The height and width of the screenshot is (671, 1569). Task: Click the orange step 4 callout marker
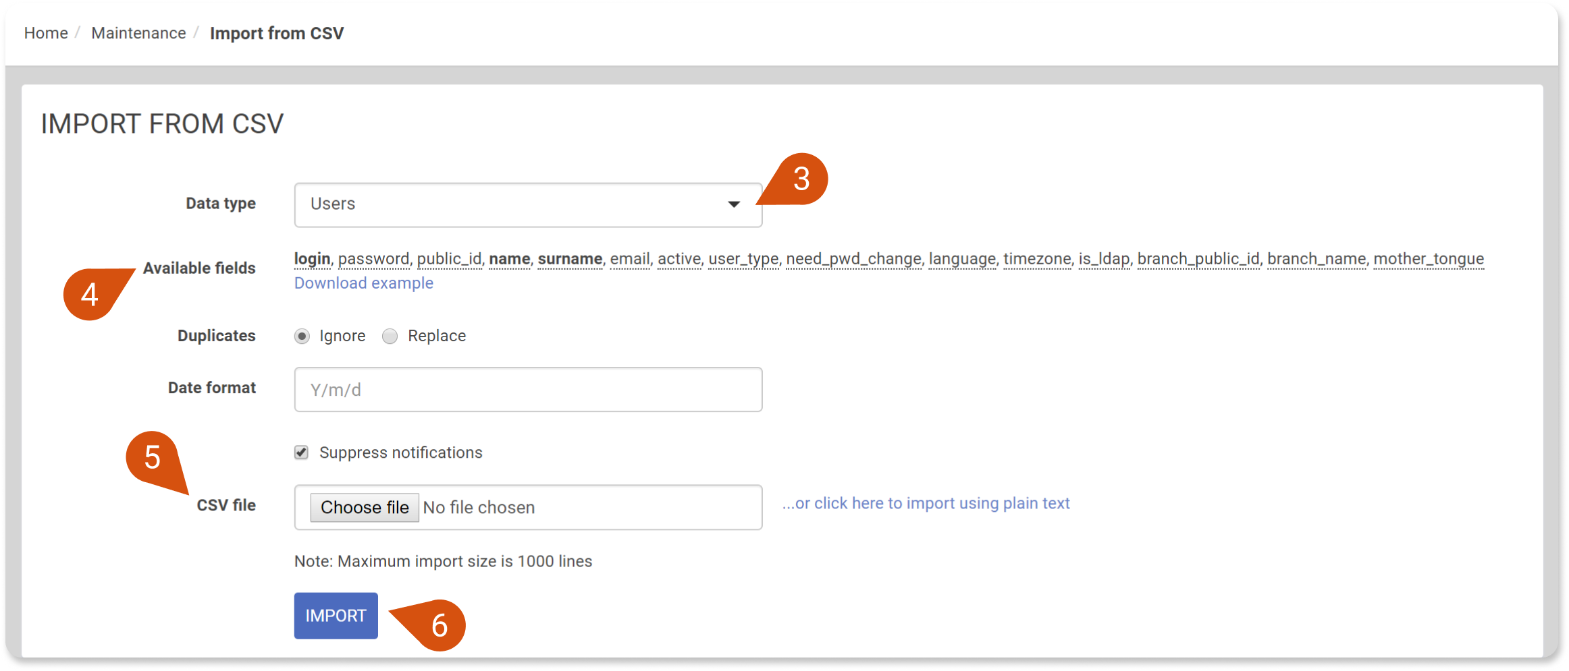[90, 294]
